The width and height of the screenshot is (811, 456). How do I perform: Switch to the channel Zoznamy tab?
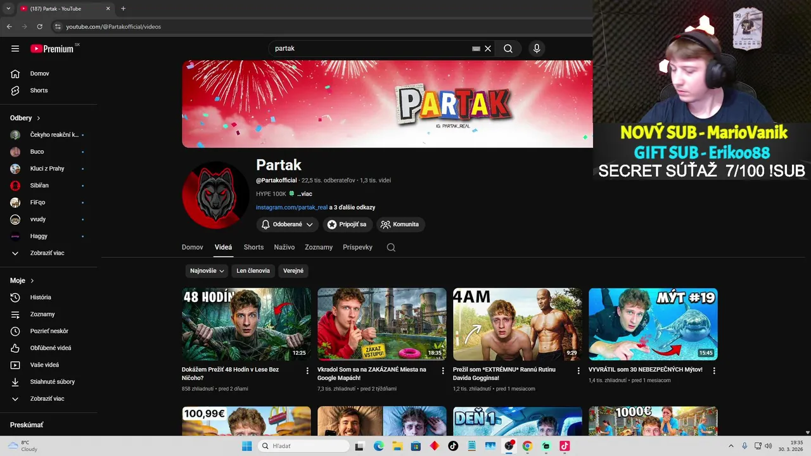pos(319,248)
